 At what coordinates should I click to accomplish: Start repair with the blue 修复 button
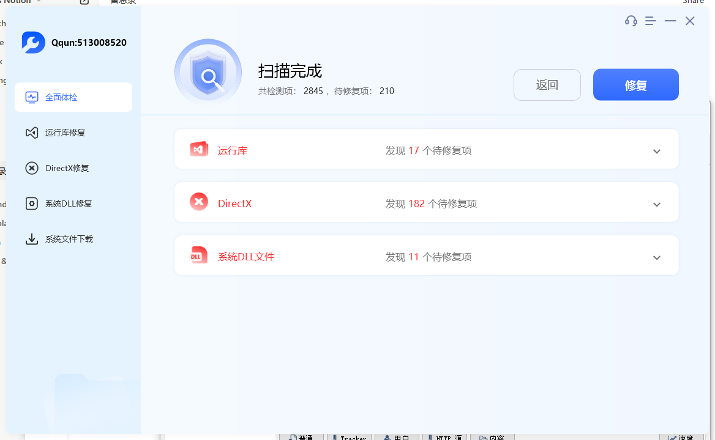[635, 85]
